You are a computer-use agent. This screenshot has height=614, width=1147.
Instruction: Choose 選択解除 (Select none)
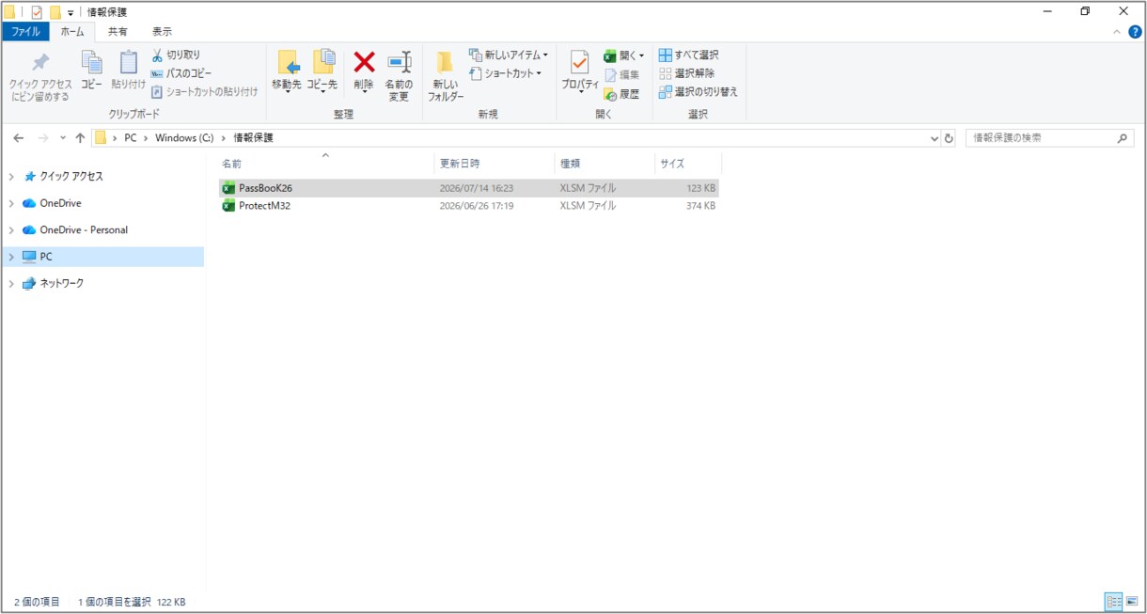686,73
